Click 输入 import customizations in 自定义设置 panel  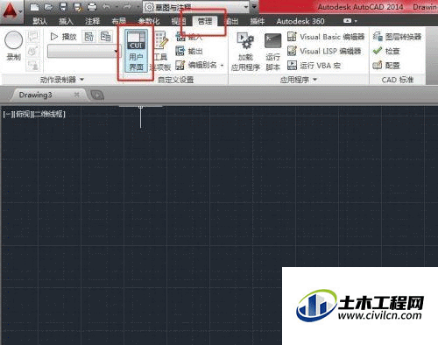(189, 37)
